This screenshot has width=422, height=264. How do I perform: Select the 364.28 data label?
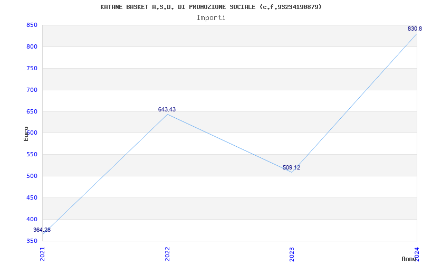coord(42,230)
